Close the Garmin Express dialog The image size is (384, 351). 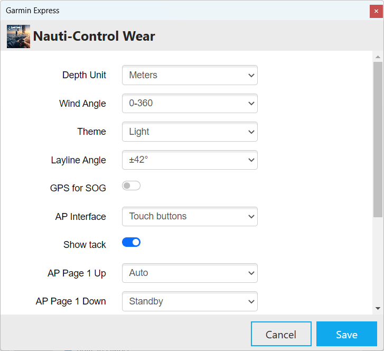[376, 11]
